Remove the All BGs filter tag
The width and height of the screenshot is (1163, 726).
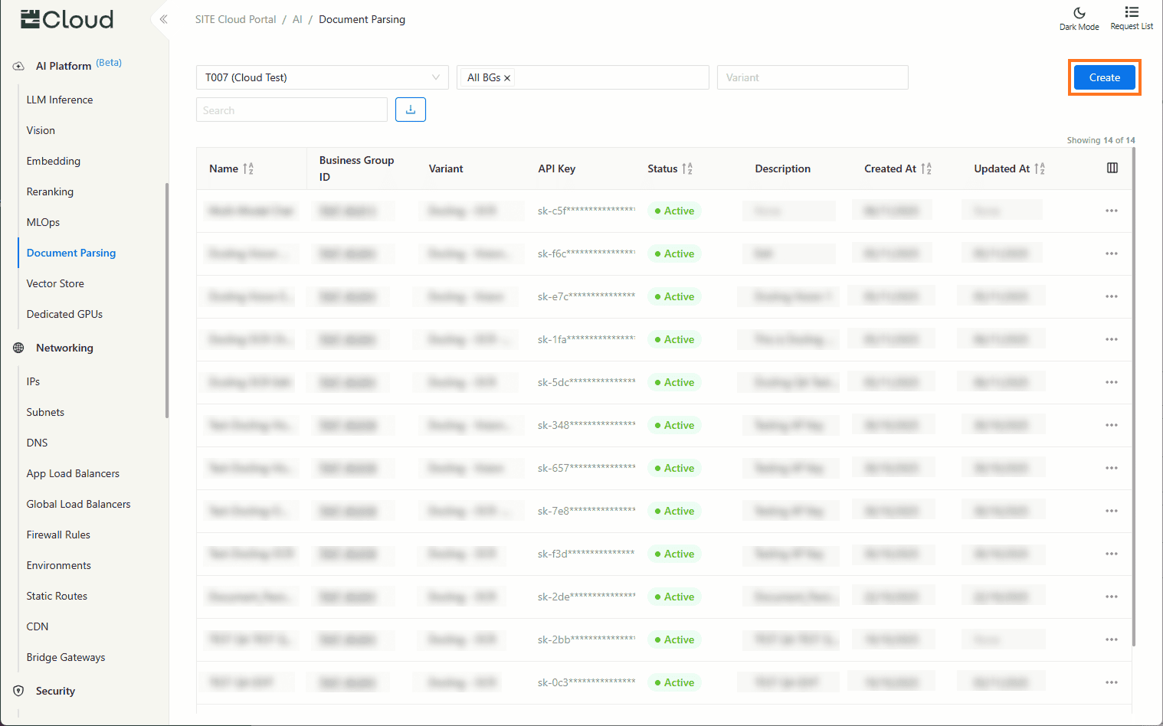tap(507, 78)
